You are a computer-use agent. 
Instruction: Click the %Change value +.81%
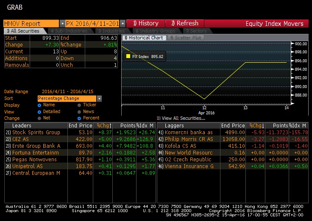click(110, 45)
